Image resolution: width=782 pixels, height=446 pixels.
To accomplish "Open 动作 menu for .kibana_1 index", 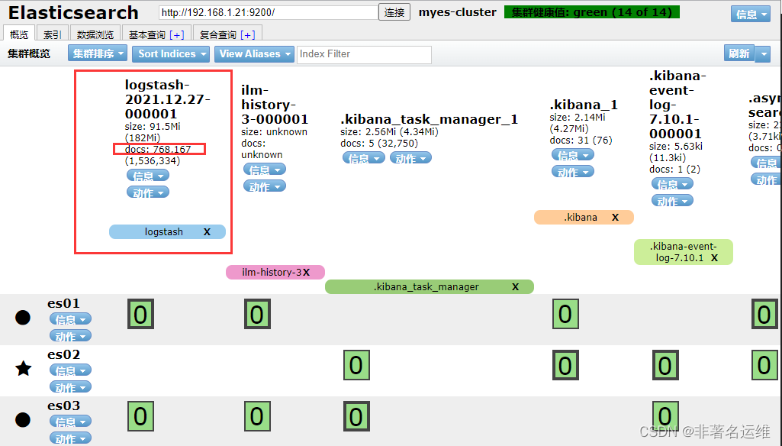I will 572,172.
